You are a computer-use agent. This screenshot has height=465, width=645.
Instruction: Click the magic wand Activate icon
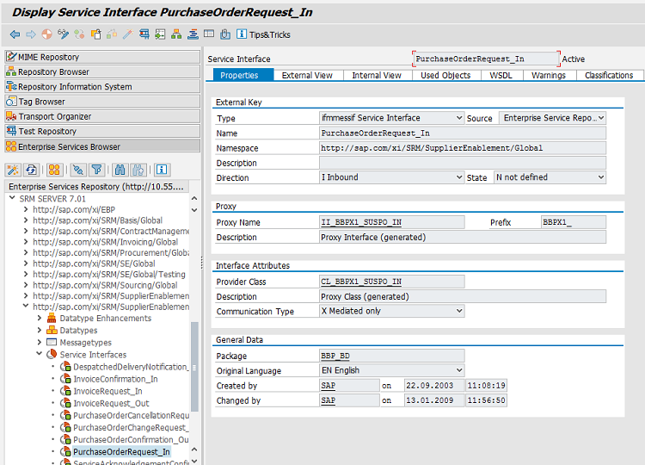(128, 34)
